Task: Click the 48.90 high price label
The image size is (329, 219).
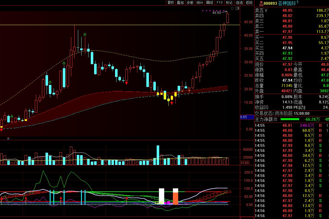Action: [216, 13]
